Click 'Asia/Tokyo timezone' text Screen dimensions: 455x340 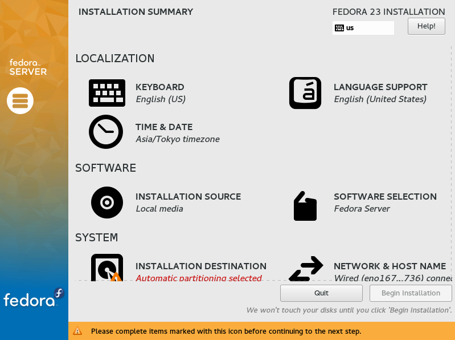[x=178, y=139]
